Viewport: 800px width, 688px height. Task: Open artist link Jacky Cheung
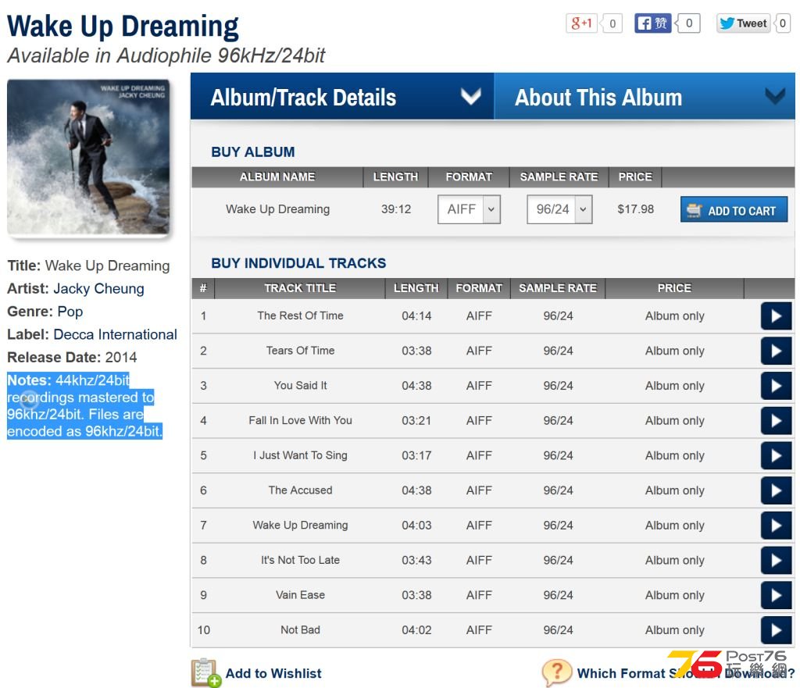click(x=99, y=289)
